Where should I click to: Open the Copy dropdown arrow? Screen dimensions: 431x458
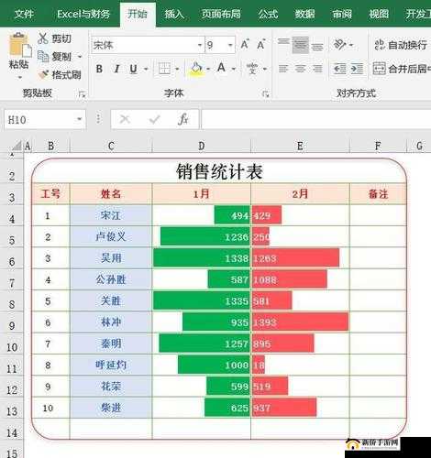[80, 57]
